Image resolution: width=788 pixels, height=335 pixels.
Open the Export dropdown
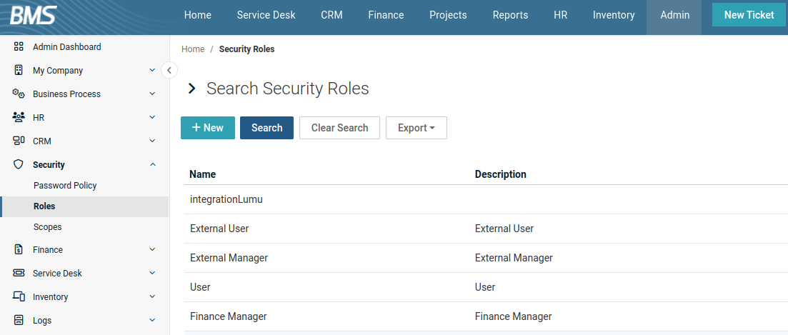416,128
